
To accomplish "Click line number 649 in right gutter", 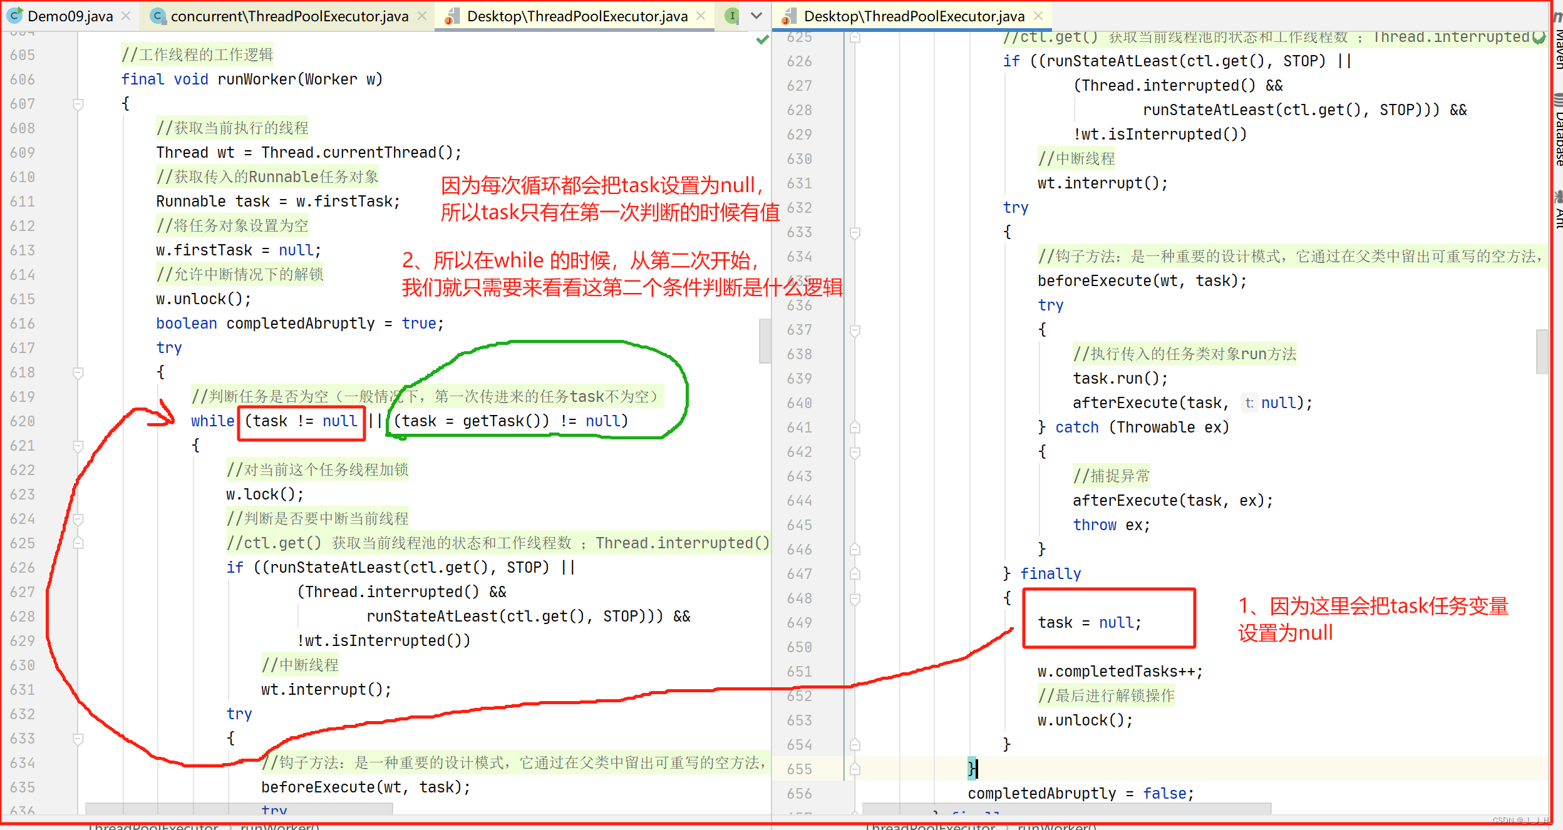I will [x=800, y=623].
